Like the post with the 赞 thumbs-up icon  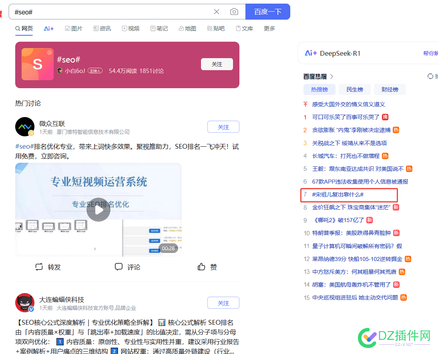pyautogui.click(x=201, y=267)
